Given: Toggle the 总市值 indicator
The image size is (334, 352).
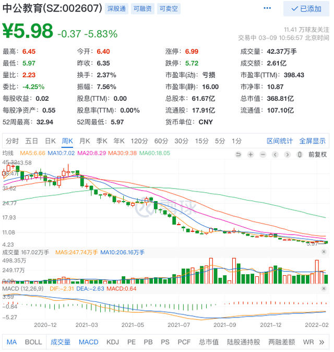Looking at the screenshot, I should [x=209, y=342].
